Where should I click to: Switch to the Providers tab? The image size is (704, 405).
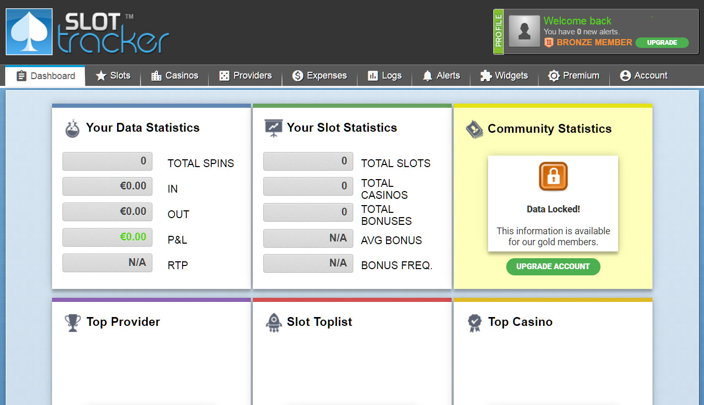245,76
